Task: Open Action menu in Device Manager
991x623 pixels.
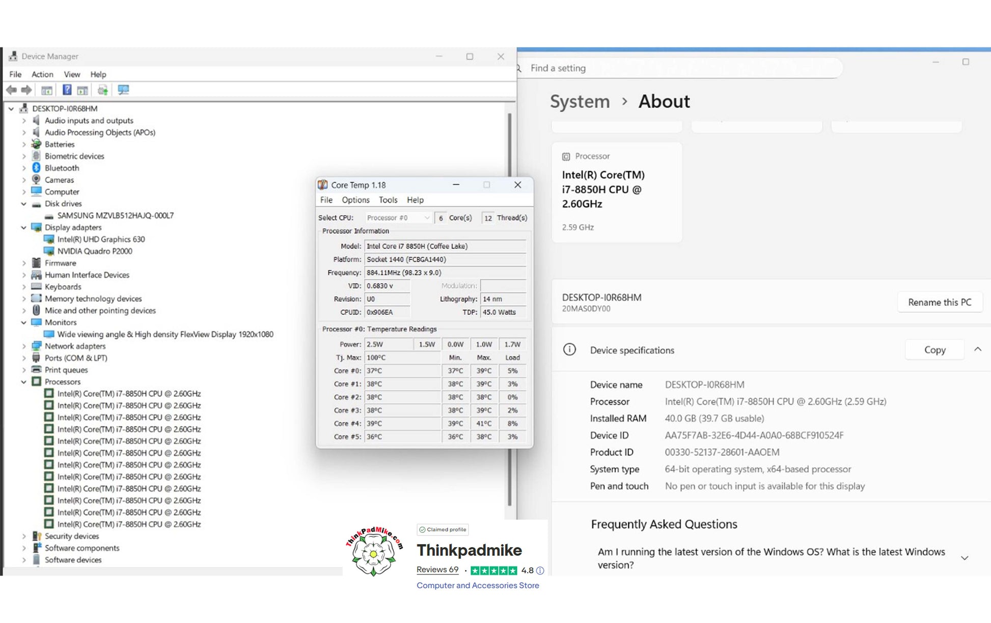Action: coord(42,74)
